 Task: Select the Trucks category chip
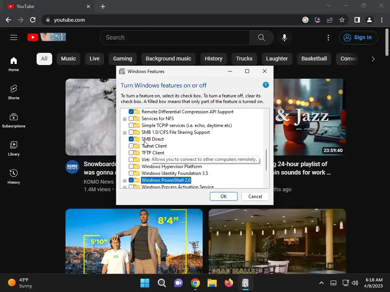pyautogui.click(x=244, y=59)
